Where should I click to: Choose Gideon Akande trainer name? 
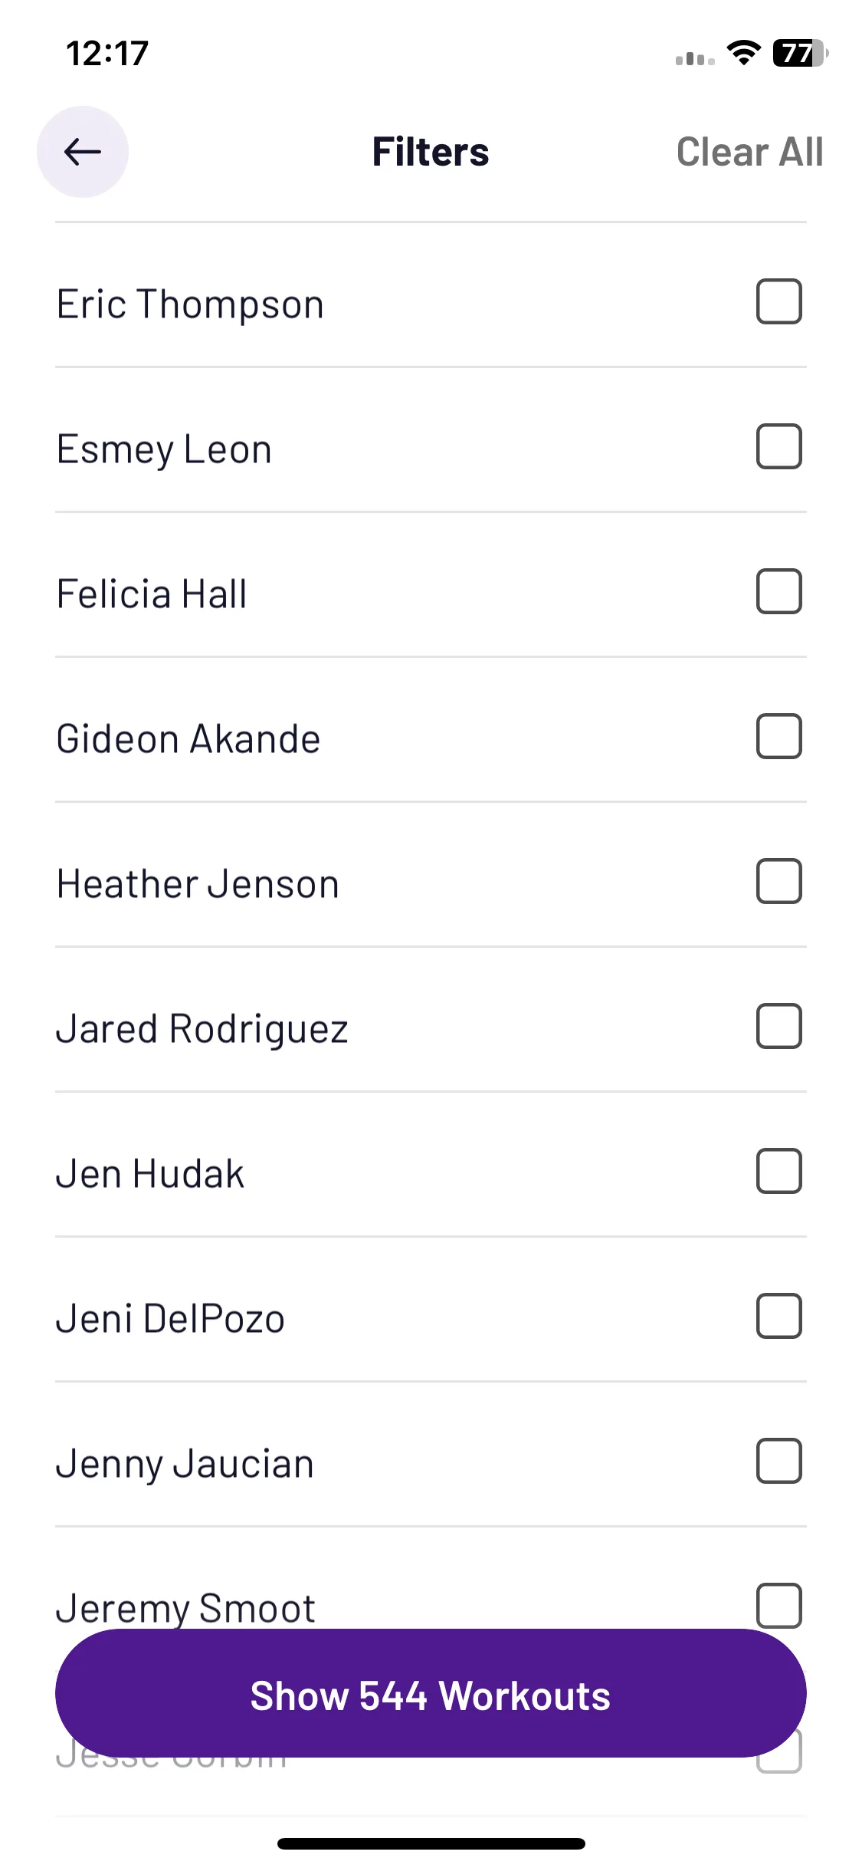click(x=188, y=739)
